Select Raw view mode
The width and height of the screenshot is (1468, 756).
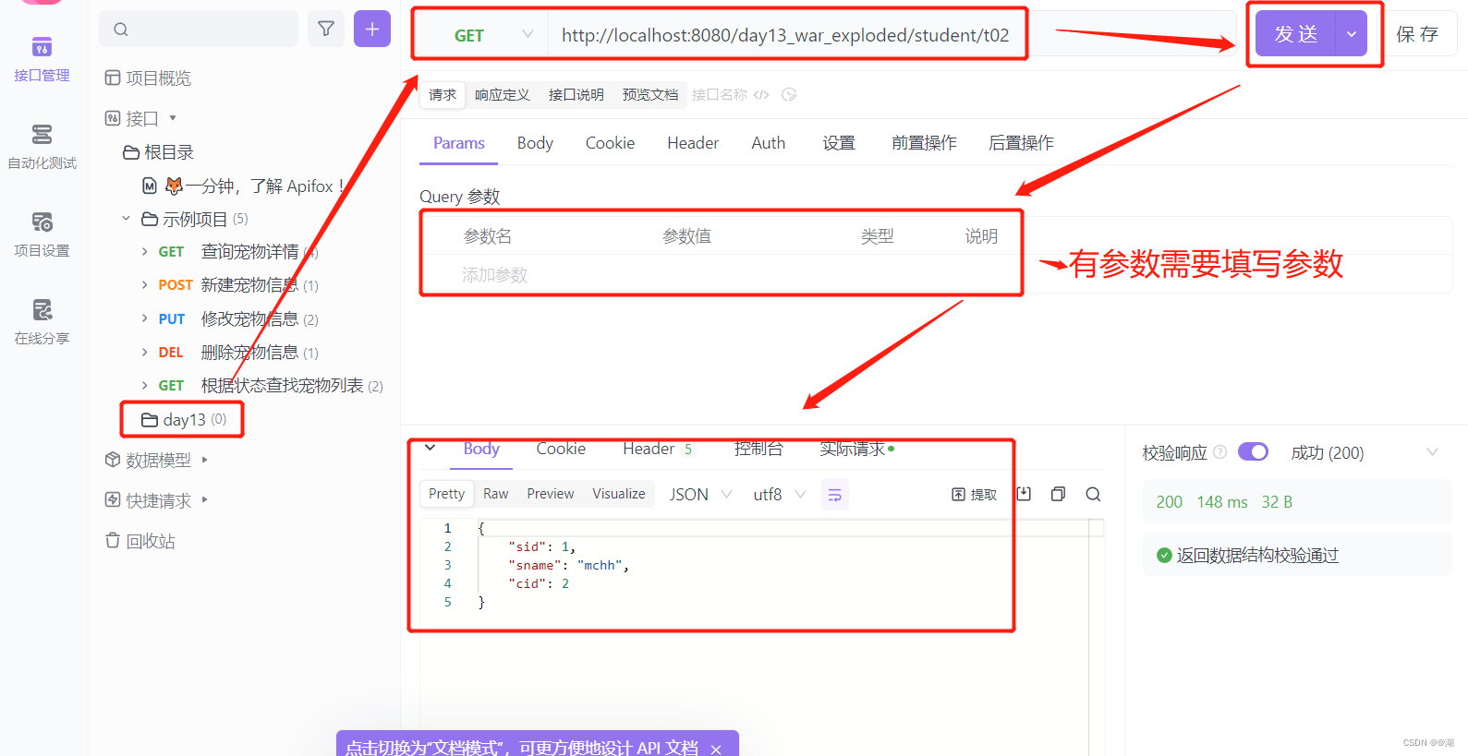pyautogui.click(x=496, y=495)
